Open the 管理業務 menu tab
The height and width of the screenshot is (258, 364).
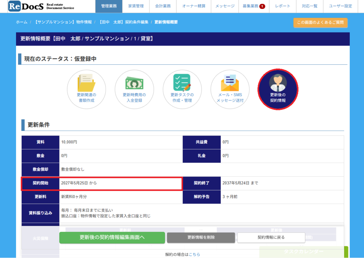point(109,6)
